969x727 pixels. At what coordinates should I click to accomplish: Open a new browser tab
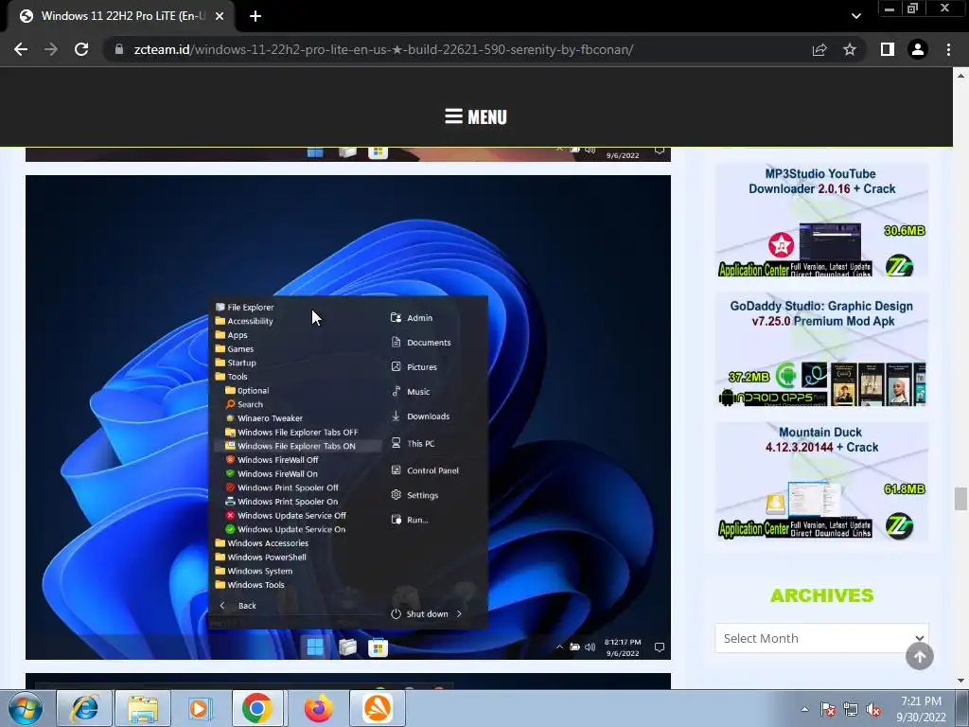(255, 16)
